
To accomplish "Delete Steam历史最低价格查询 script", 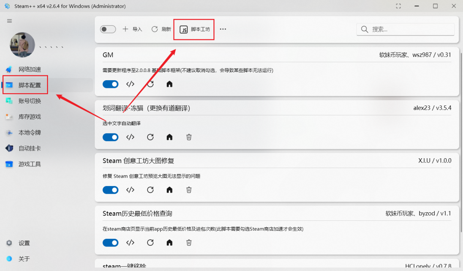I will pos(189,243).
